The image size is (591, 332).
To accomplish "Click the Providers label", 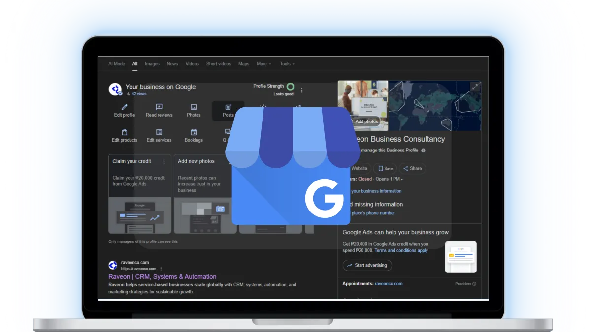I will click(463, 284).
